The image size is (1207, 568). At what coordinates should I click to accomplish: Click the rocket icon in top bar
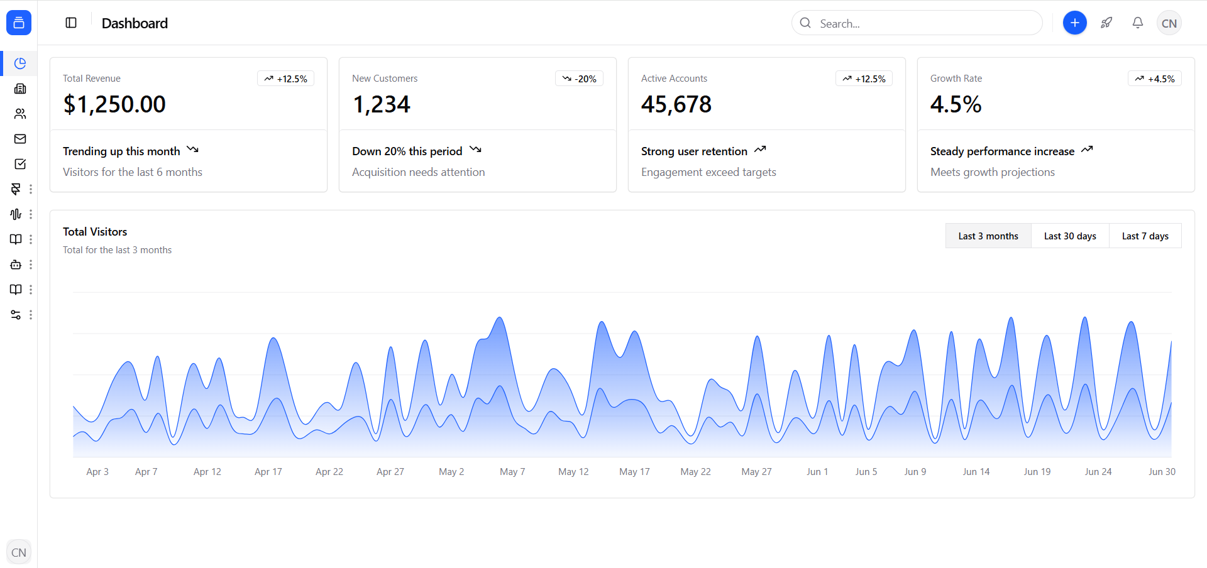(1106, 23)
